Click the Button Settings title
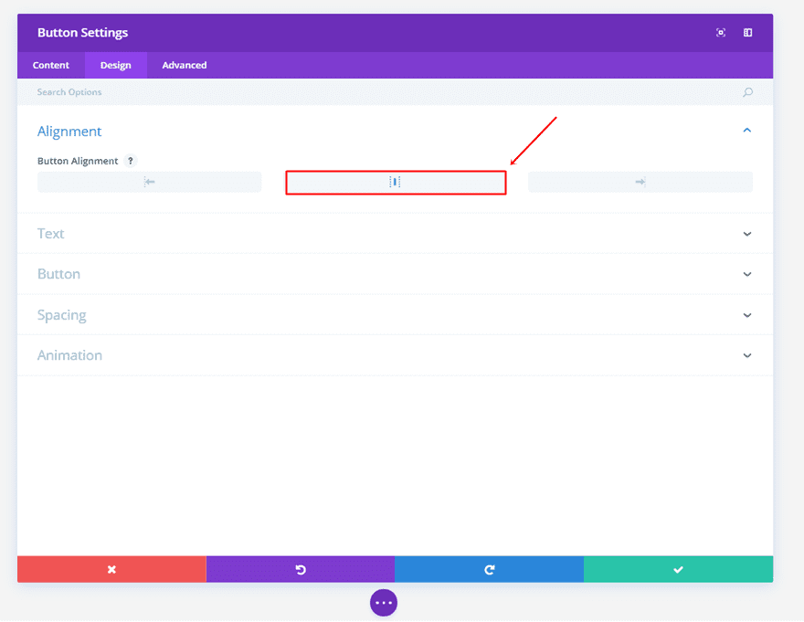This screenshot has width=804, height=622. [x=82, y=33]
